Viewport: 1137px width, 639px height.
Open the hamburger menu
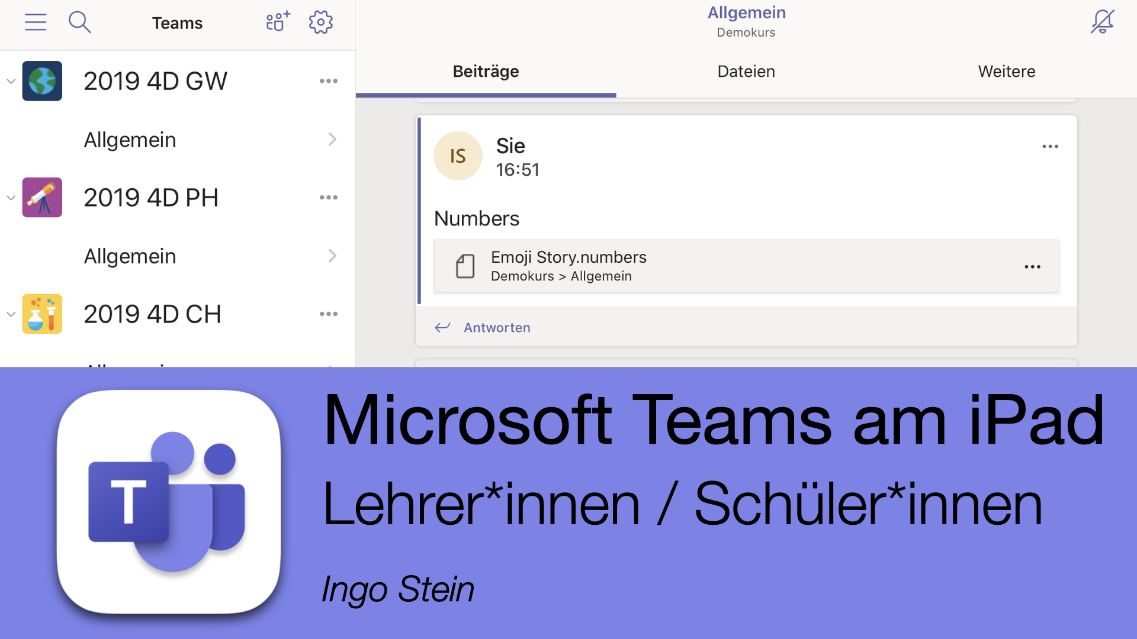(36, 22)
